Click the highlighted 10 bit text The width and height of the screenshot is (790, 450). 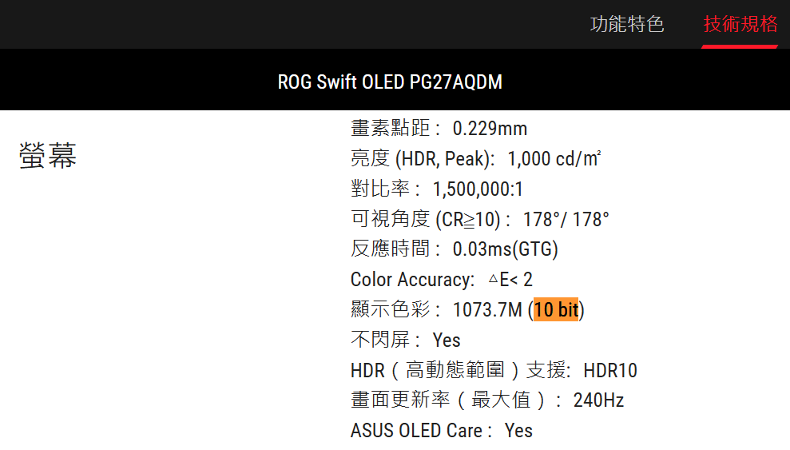coord(556,310)
